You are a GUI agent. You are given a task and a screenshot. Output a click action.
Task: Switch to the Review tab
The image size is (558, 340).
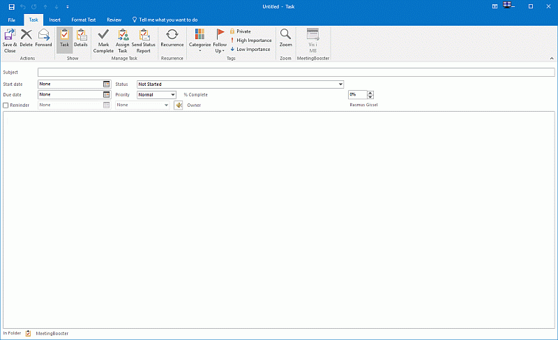coord(114,20)
